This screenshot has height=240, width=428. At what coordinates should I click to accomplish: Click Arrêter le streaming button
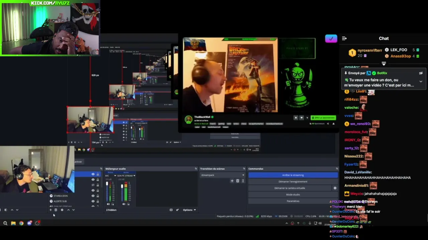pyautogui.click(x=293, y=175)
